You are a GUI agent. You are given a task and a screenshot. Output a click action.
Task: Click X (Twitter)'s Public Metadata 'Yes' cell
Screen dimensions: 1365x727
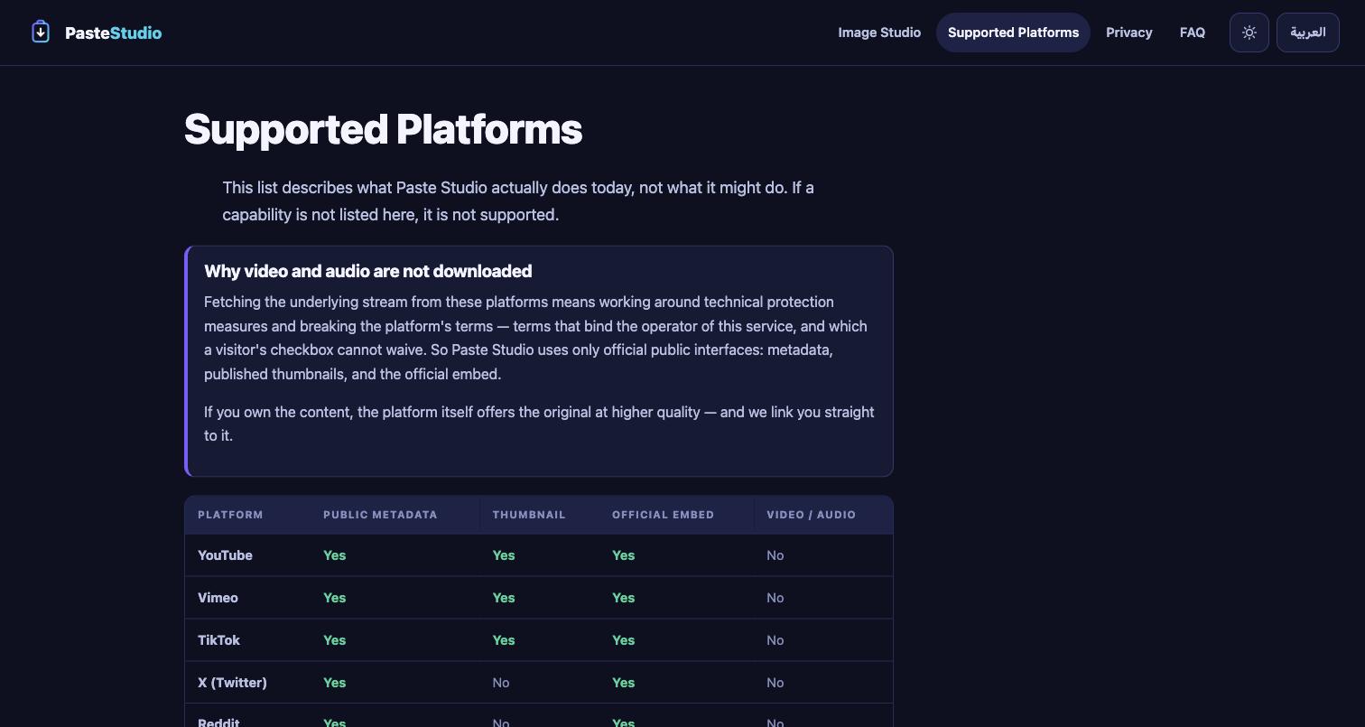[334, 683]
